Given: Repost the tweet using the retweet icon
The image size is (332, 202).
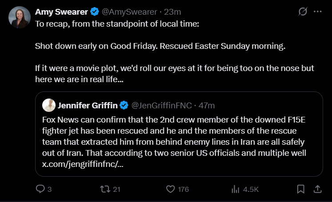Looking at the screenshot, I should pos(105,189).
